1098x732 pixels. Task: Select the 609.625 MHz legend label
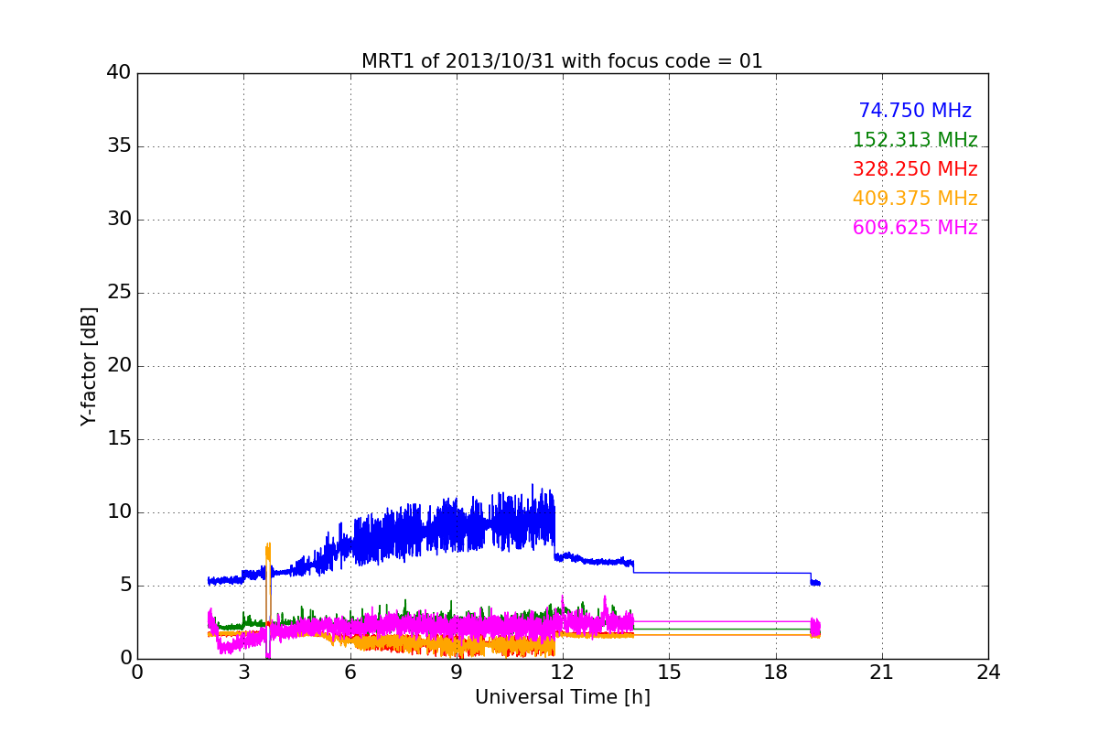(915, 228)
